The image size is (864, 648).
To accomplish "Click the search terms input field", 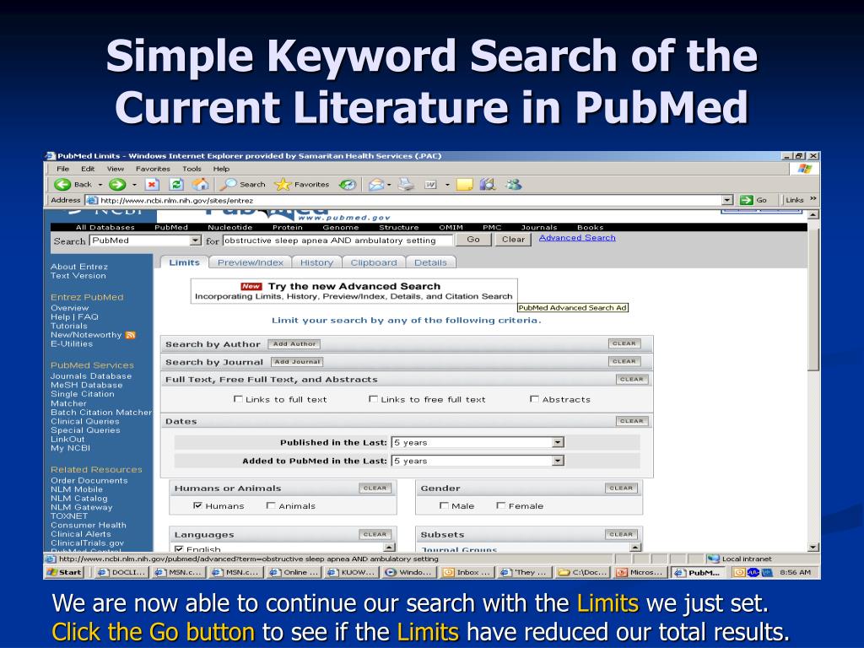I will pos(337,240).
